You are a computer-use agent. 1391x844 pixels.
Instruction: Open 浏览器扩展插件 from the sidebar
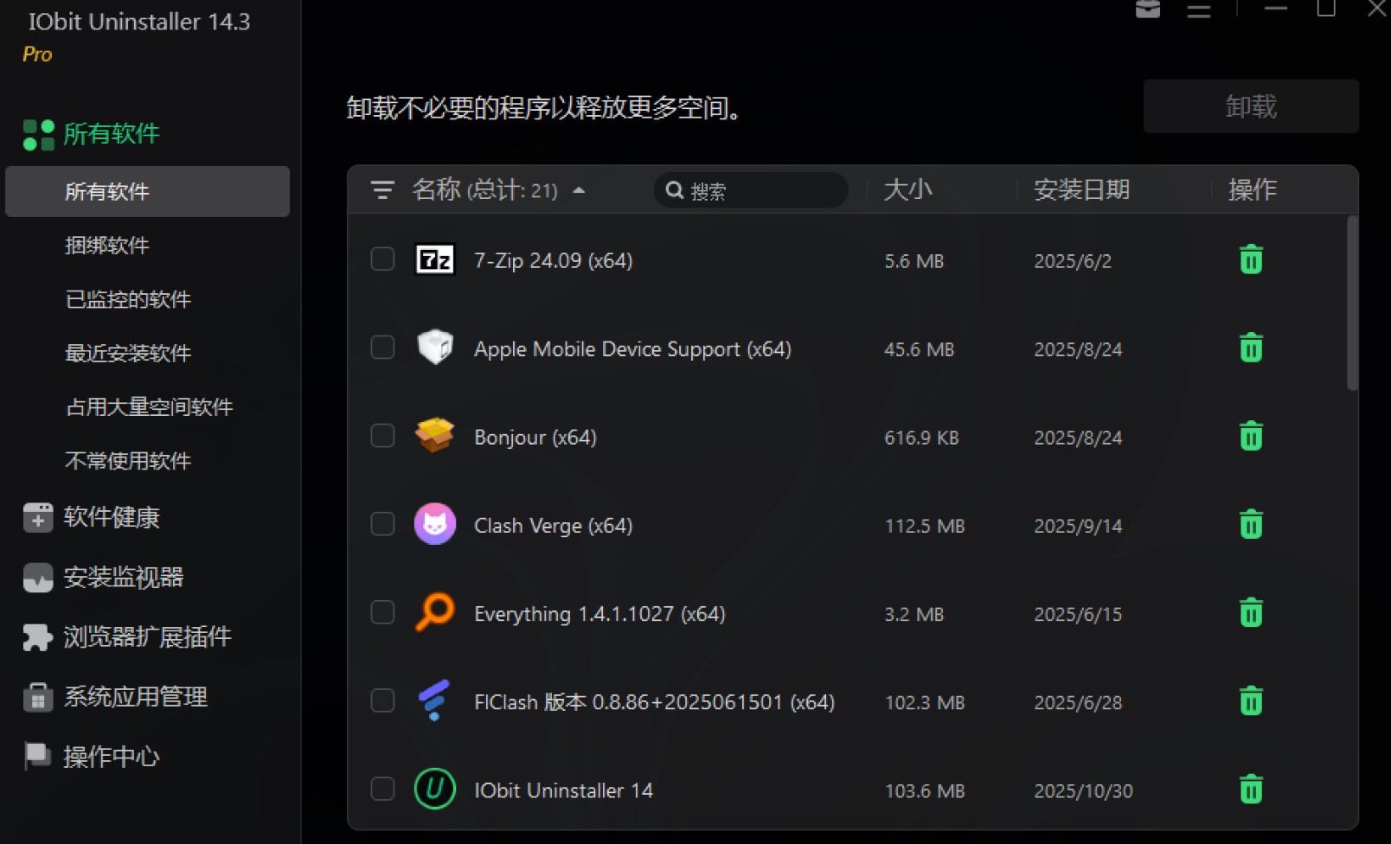pyautogui.click(x=38, y=637)
